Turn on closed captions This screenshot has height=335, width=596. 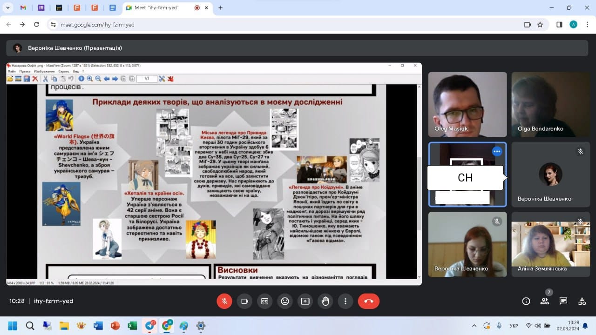coord(264,301)
